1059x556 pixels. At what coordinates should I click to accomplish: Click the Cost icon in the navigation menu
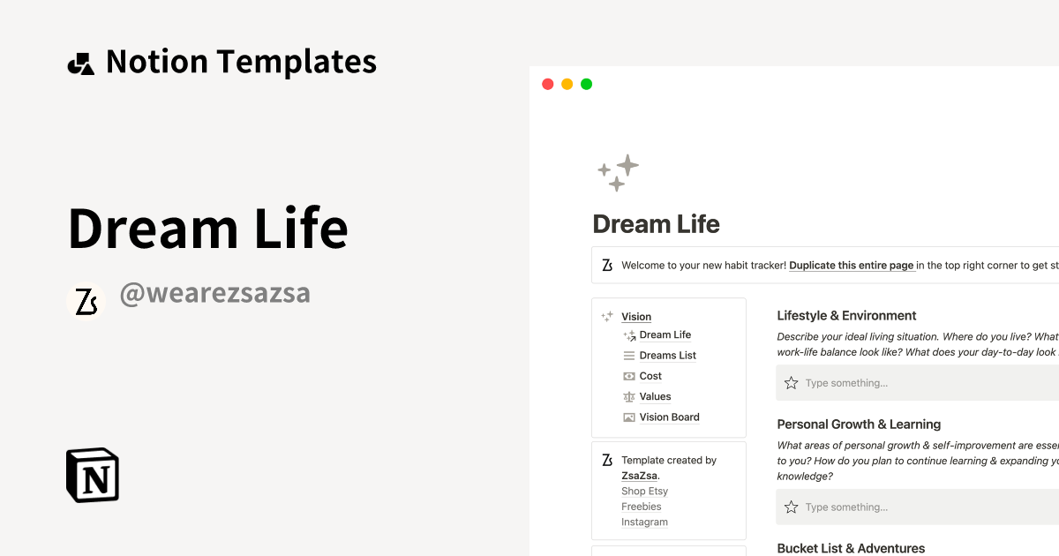click(628, 375)
